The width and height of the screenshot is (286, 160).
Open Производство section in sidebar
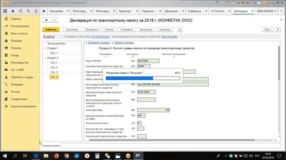(20, 63)
